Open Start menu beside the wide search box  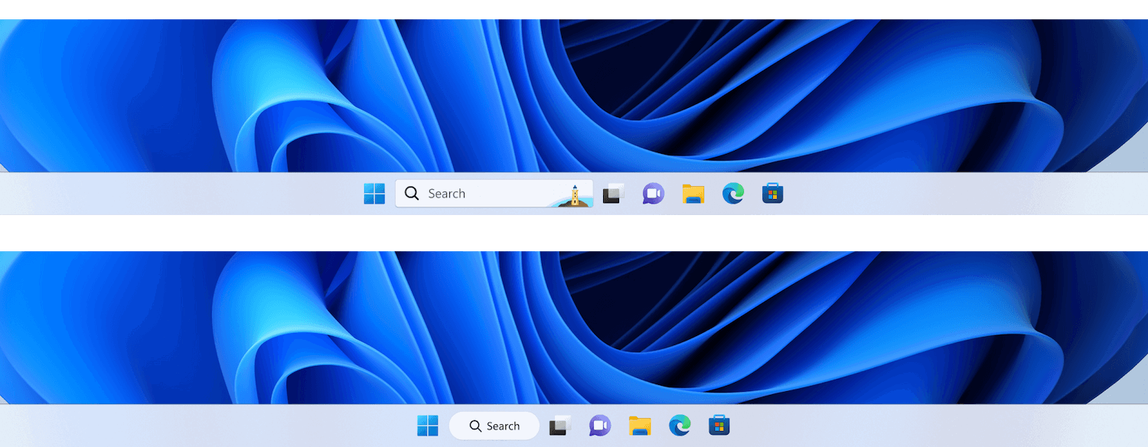[x=374, y=194]
